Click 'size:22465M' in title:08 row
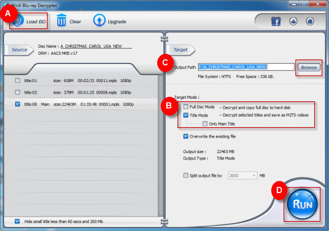The width and height of the screenshot is (329, 231). (x=65, y=104)
